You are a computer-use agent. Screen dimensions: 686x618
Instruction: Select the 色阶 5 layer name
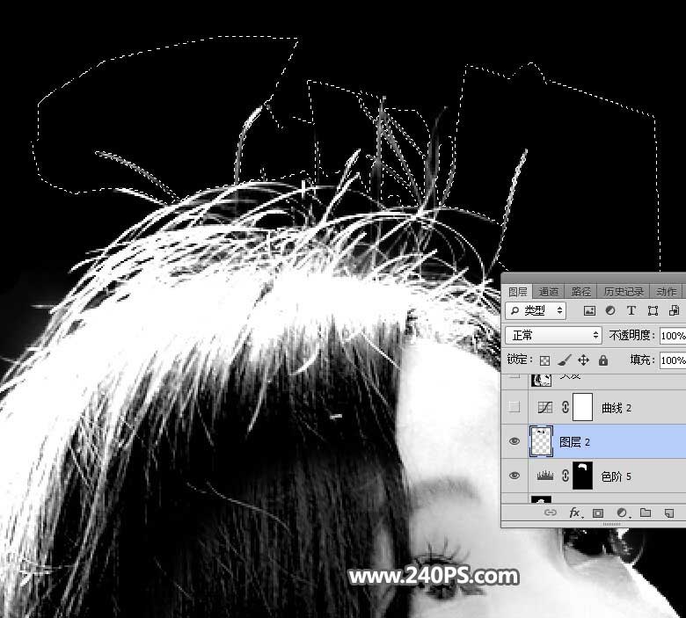tap(616, 476)
